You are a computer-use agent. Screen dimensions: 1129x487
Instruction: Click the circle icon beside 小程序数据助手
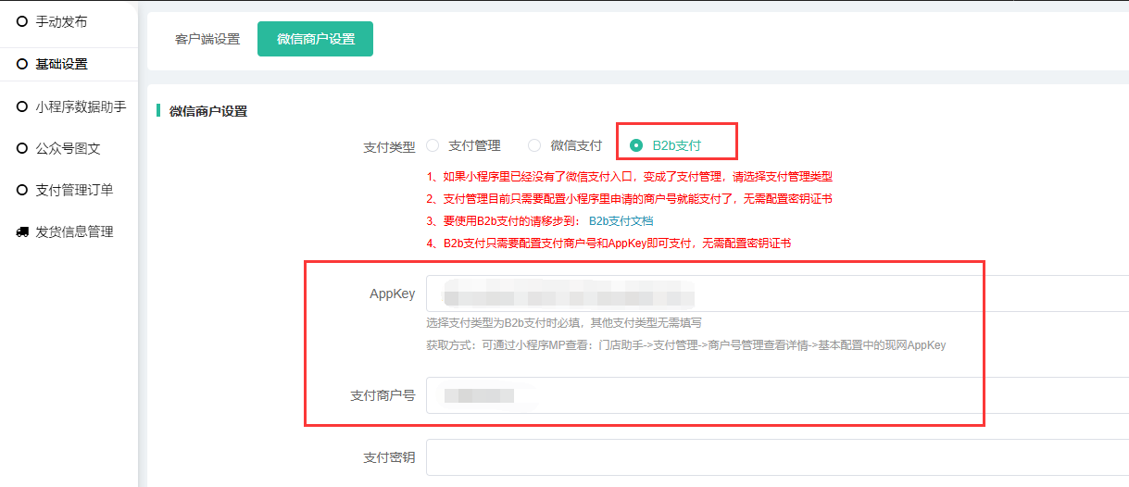[x=22, y=106]
